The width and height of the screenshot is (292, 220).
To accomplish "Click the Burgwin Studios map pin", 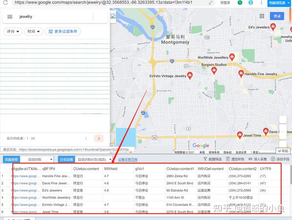I will pos(214,71).
